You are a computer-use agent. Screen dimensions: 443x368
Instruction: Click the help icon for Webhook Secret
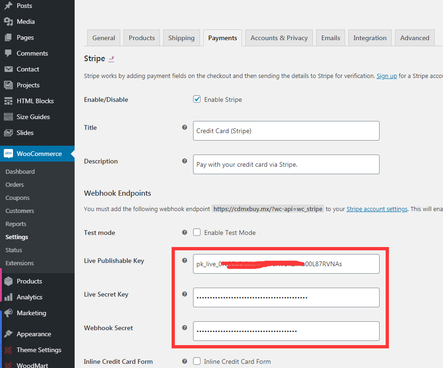185,328
